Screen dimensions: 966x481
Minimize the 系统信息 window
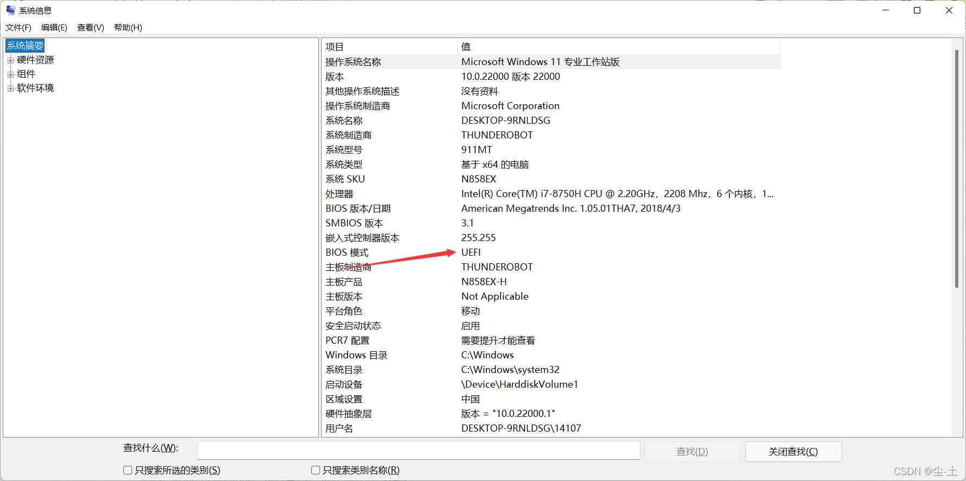886,10
